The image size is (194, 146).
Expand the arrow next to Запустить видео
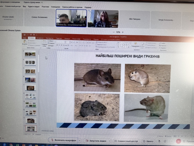coord(109,141)
